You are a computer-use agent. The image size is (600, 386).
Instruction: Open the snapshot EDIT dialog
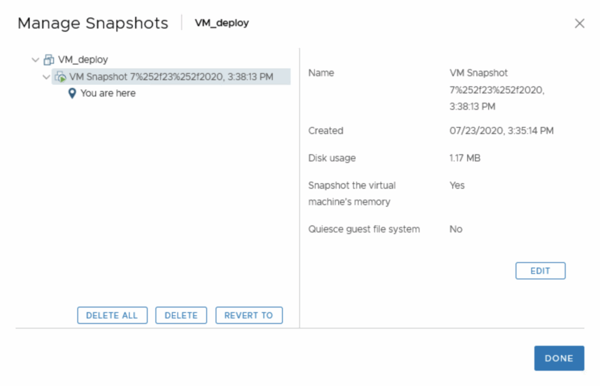coord(540,270)
